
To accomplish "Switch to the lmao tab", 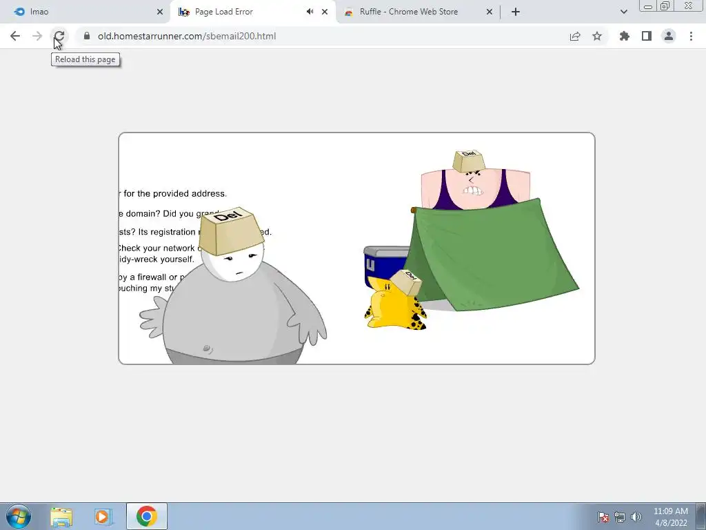I will (x=85, y=12).
